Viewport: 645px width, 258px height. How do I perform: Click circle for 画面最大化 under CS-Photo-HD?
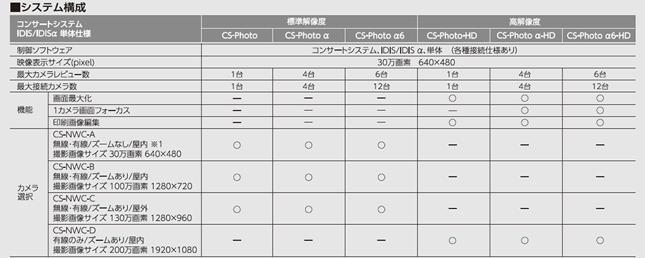(452, 98)
